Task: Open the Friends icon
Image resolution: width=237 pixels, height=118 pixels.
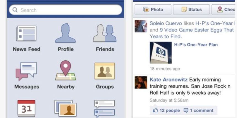Action: tap(105, 33)
